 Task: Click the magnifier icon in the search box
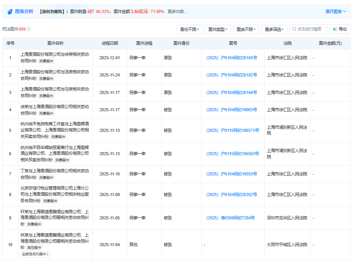coord(293,29)
